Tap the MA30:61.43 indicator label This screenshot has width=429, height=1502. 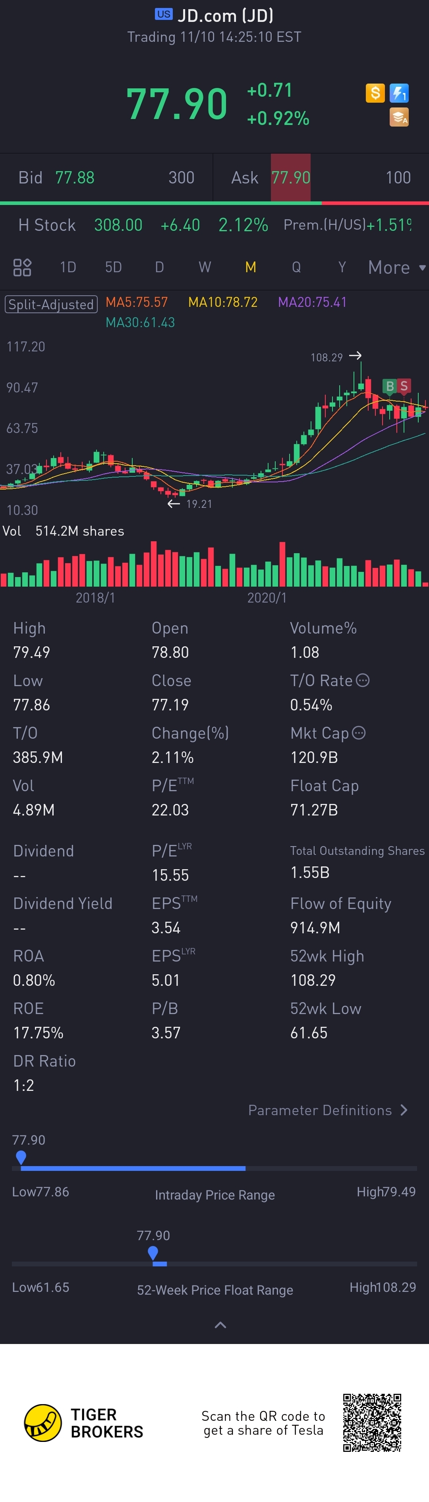(140, 322)
